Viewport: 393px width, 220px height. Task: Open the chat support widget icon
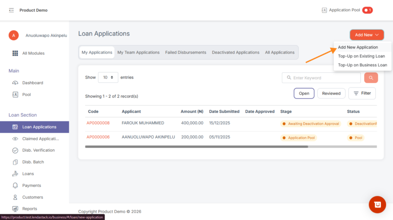tap(377, 205)
